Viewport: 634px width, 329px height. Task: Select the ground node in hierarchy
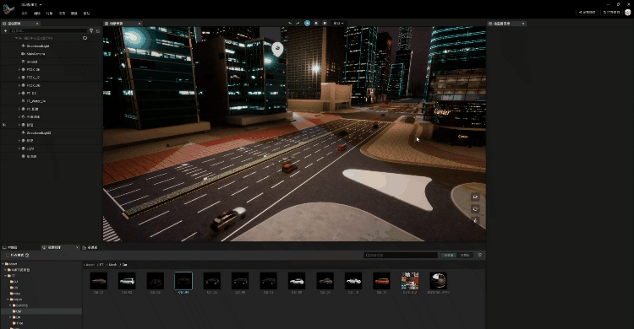[32, 62]
